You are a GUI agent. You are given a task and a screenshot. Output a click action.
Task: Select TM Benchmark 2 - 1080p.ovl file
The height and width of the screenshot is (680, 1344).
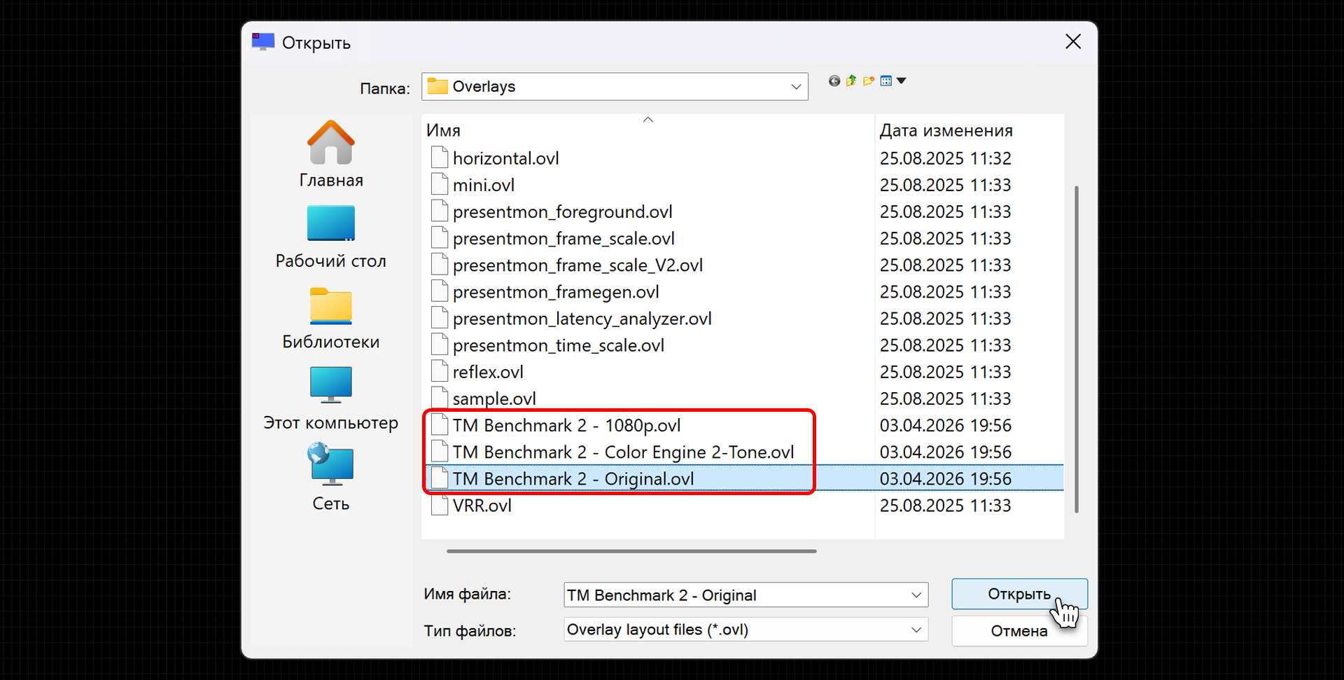tap(566, 426)
